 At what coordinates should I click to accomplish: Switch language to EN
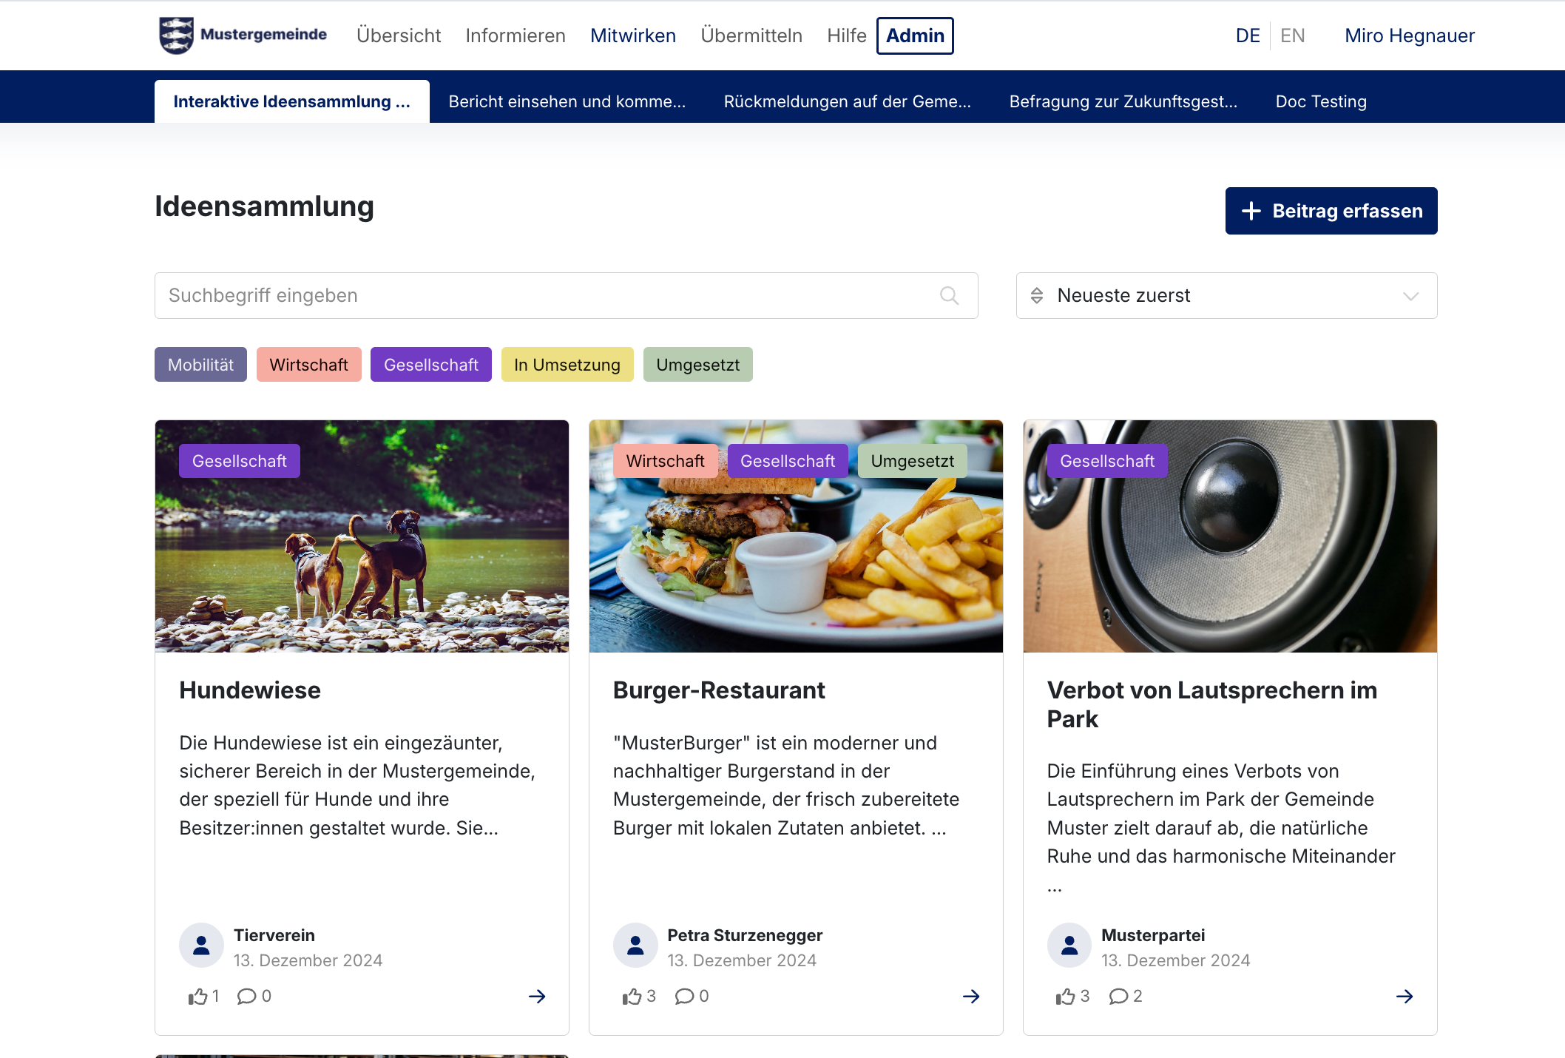[x=1292, y=36]
